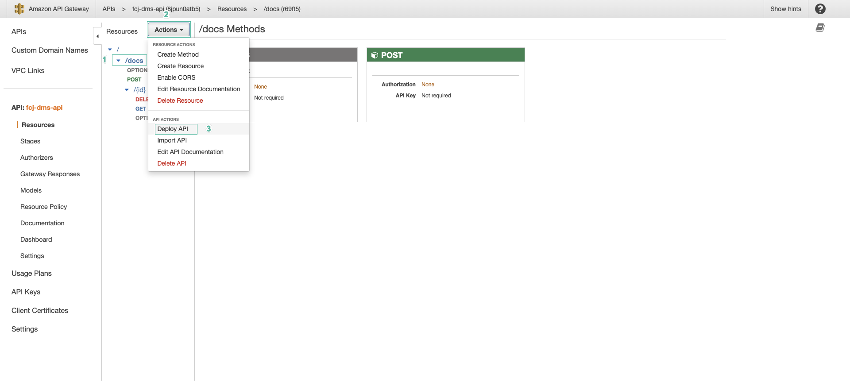Open the Stages sidebar item

pos(30,141)
